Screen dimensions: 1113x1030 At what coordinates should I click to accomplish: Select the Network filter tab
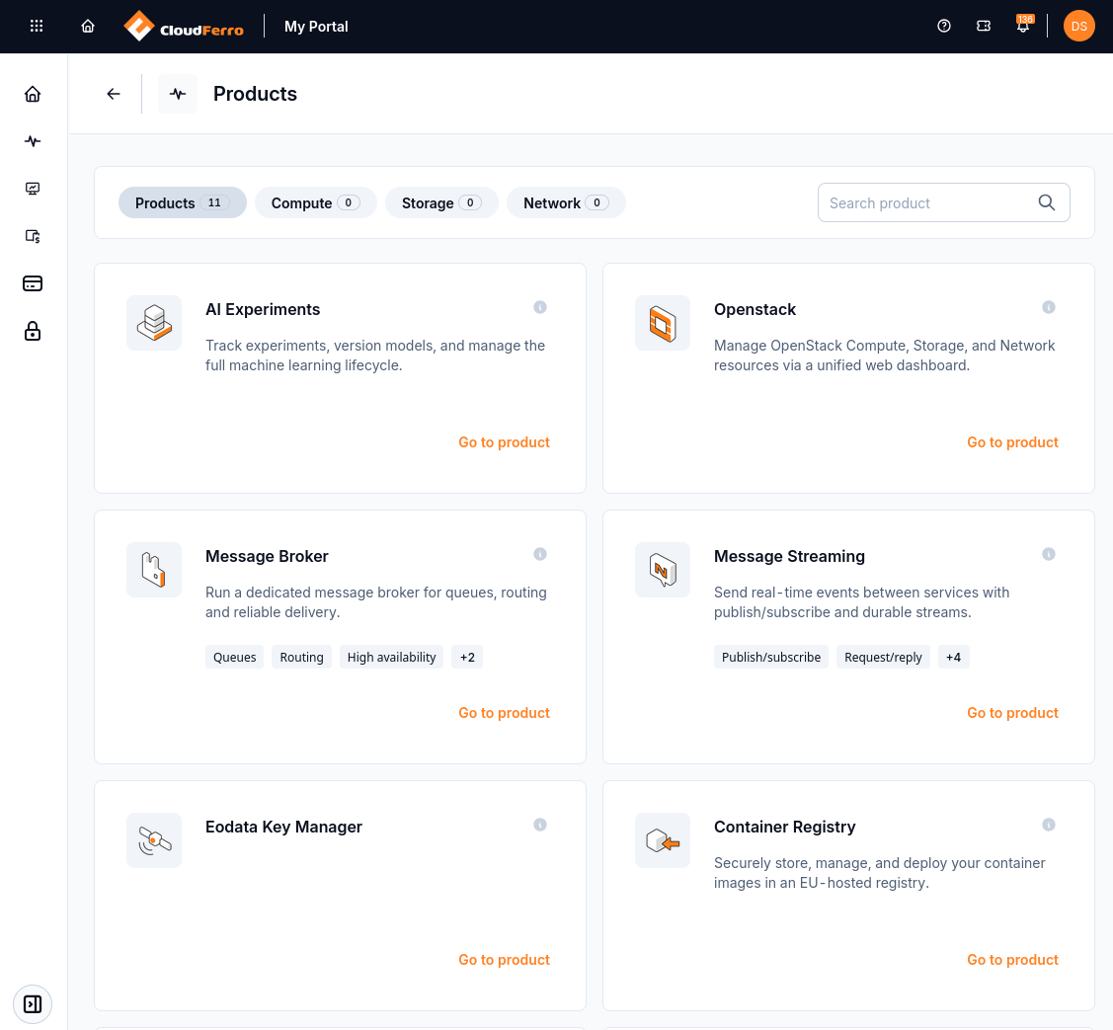[x=566, y=203]
